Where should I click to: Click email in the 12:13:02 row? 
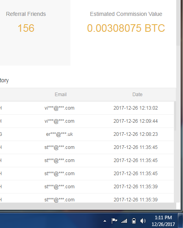(59, 108)
